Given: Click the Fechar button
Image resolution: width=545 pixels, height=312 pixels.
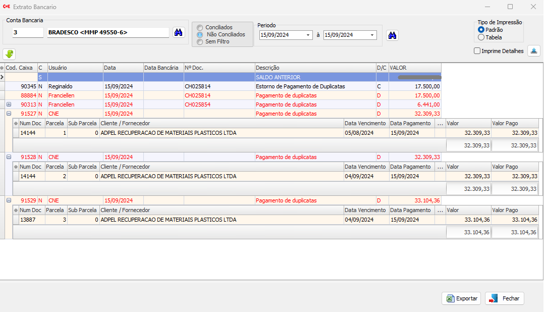Looking at the screenshot, I should pos(505,298).
